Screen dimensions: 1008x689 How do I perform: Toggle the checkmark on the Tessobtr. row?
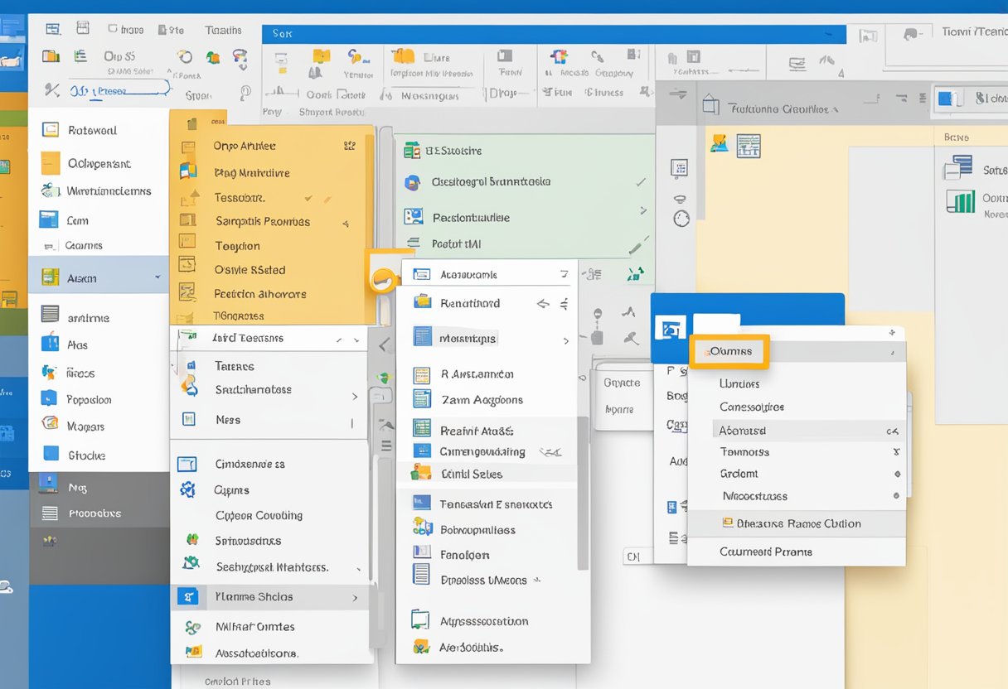[308, 199]
